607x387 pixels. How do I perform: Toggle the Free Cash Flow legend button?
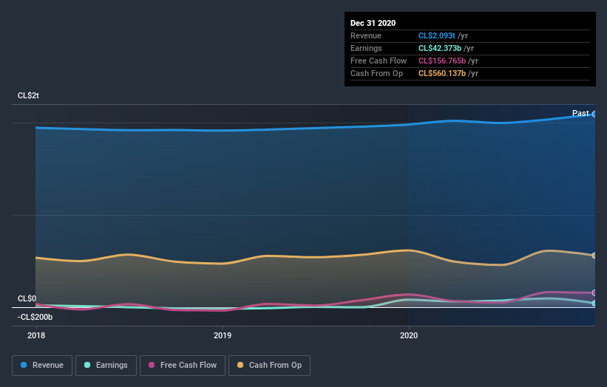(183, 366)
